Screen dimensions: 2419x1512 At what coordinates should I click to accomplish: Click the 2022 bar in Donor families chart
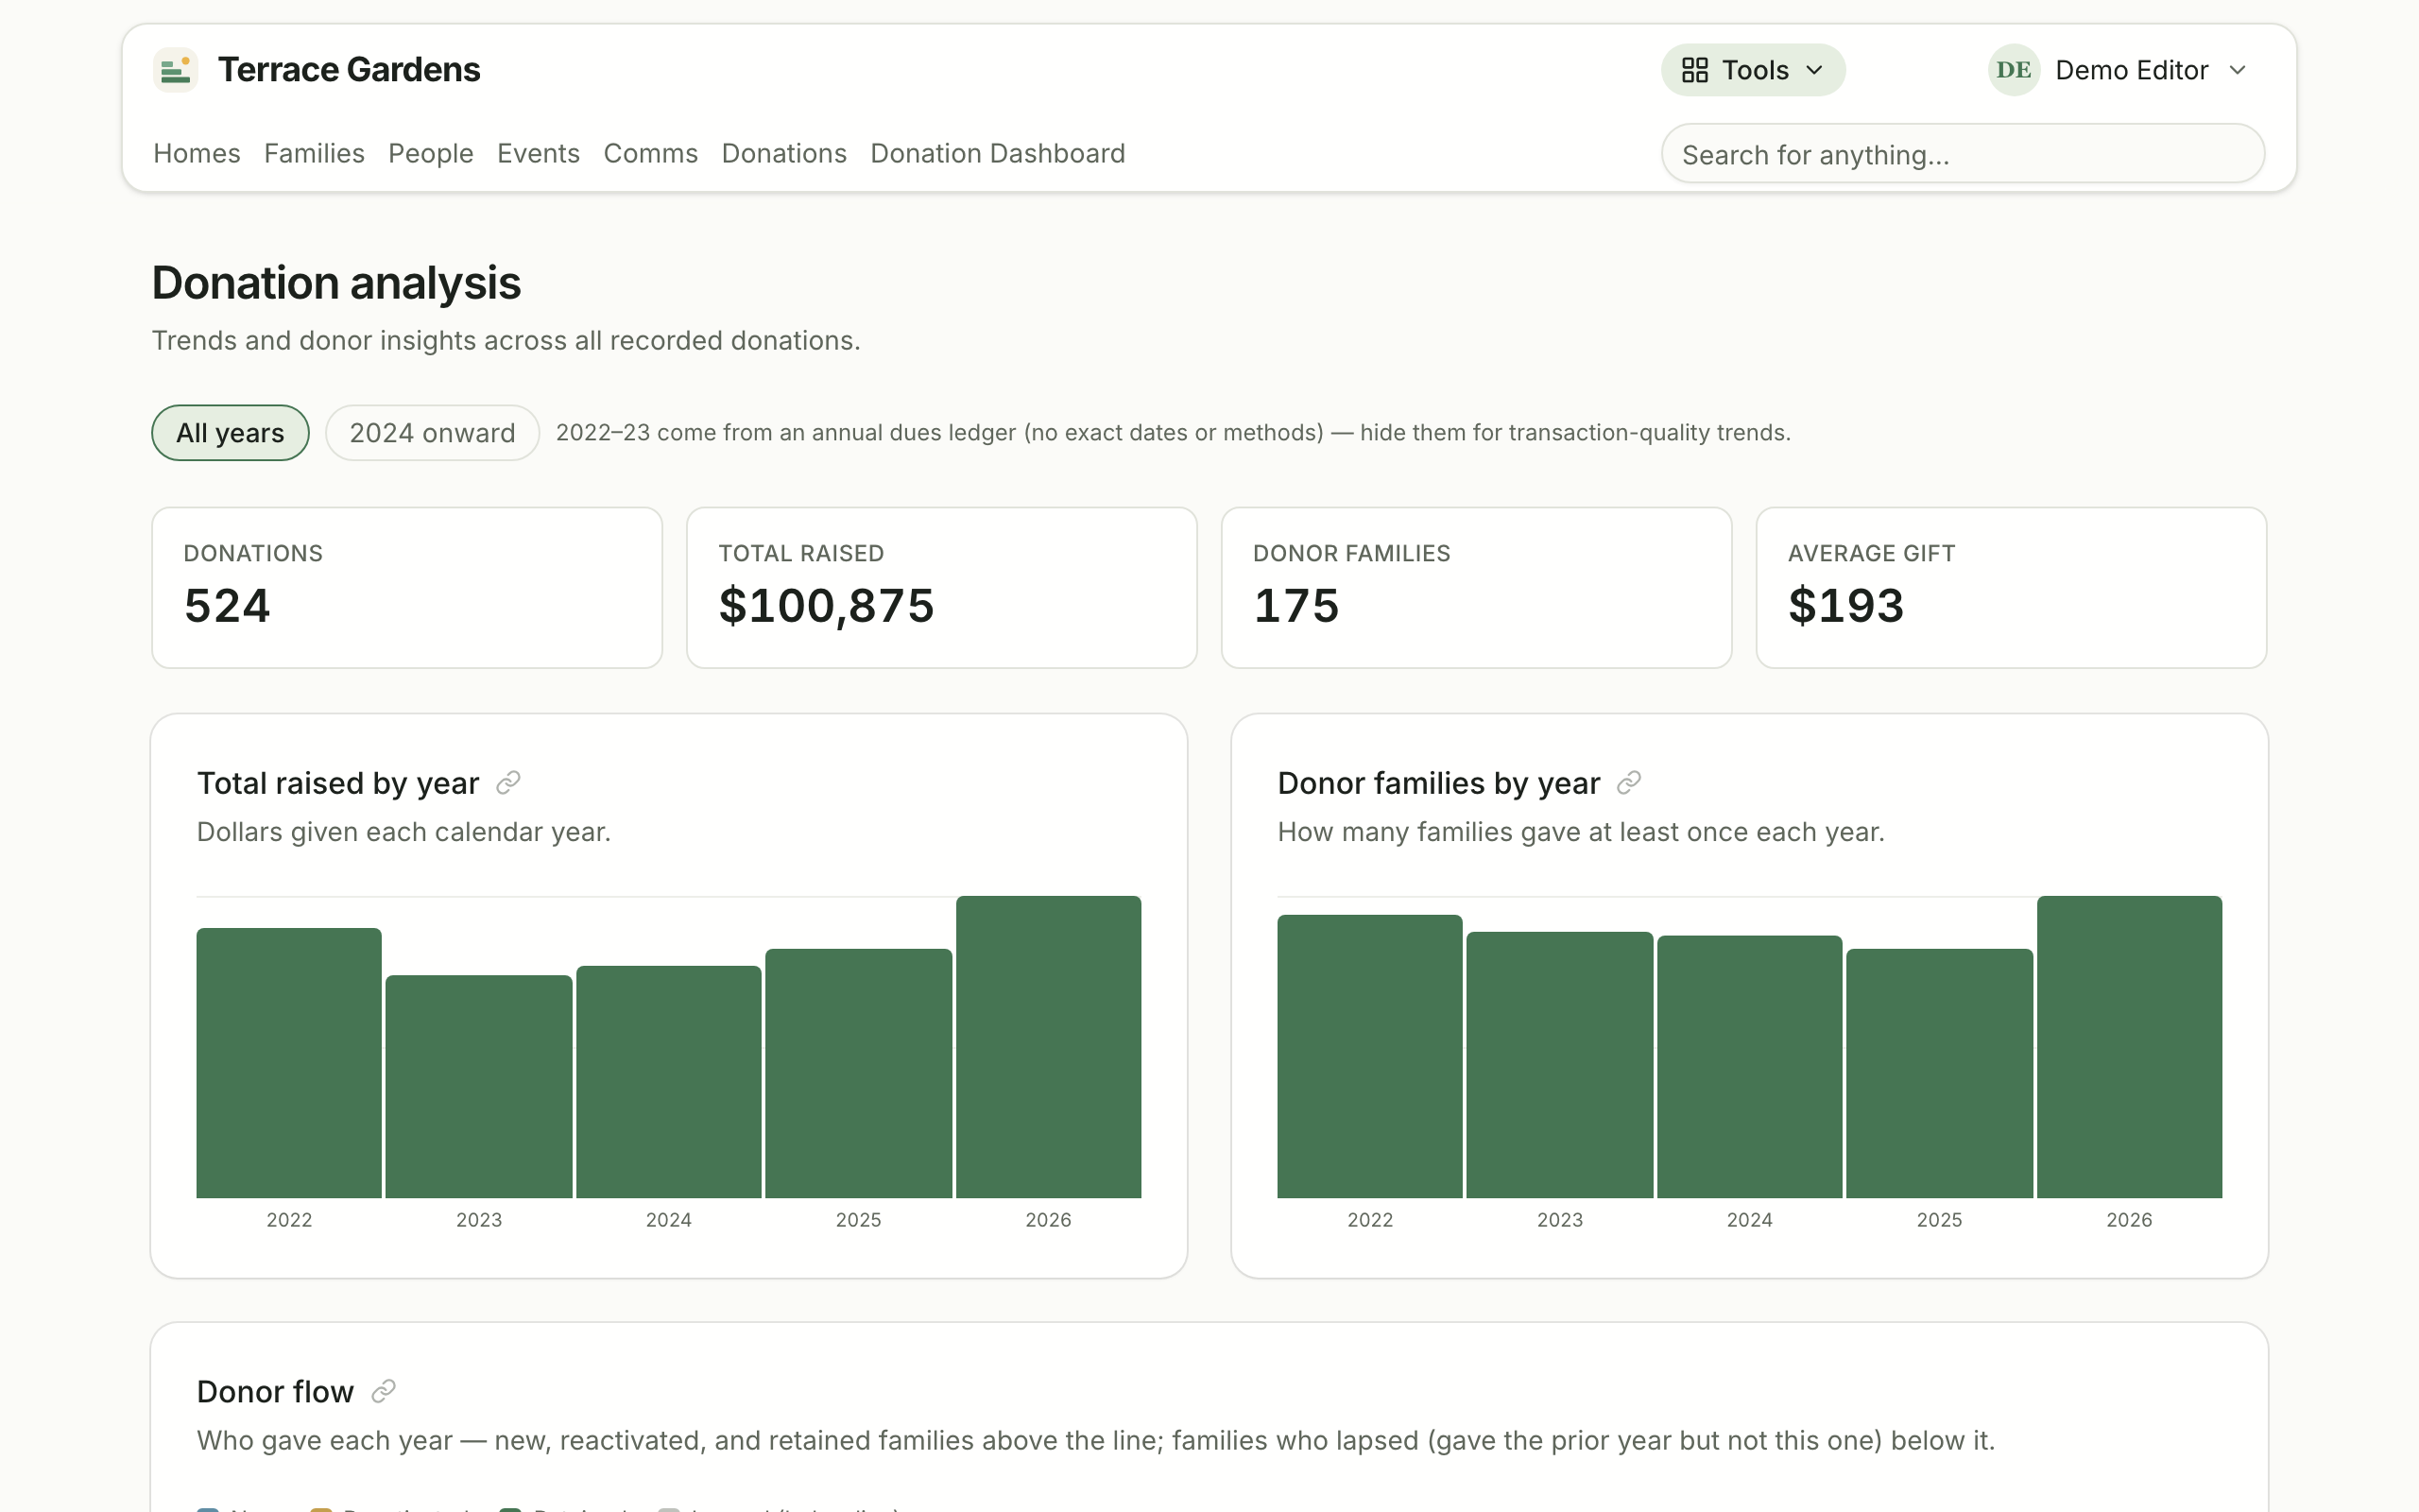tap(1369, 1056)
